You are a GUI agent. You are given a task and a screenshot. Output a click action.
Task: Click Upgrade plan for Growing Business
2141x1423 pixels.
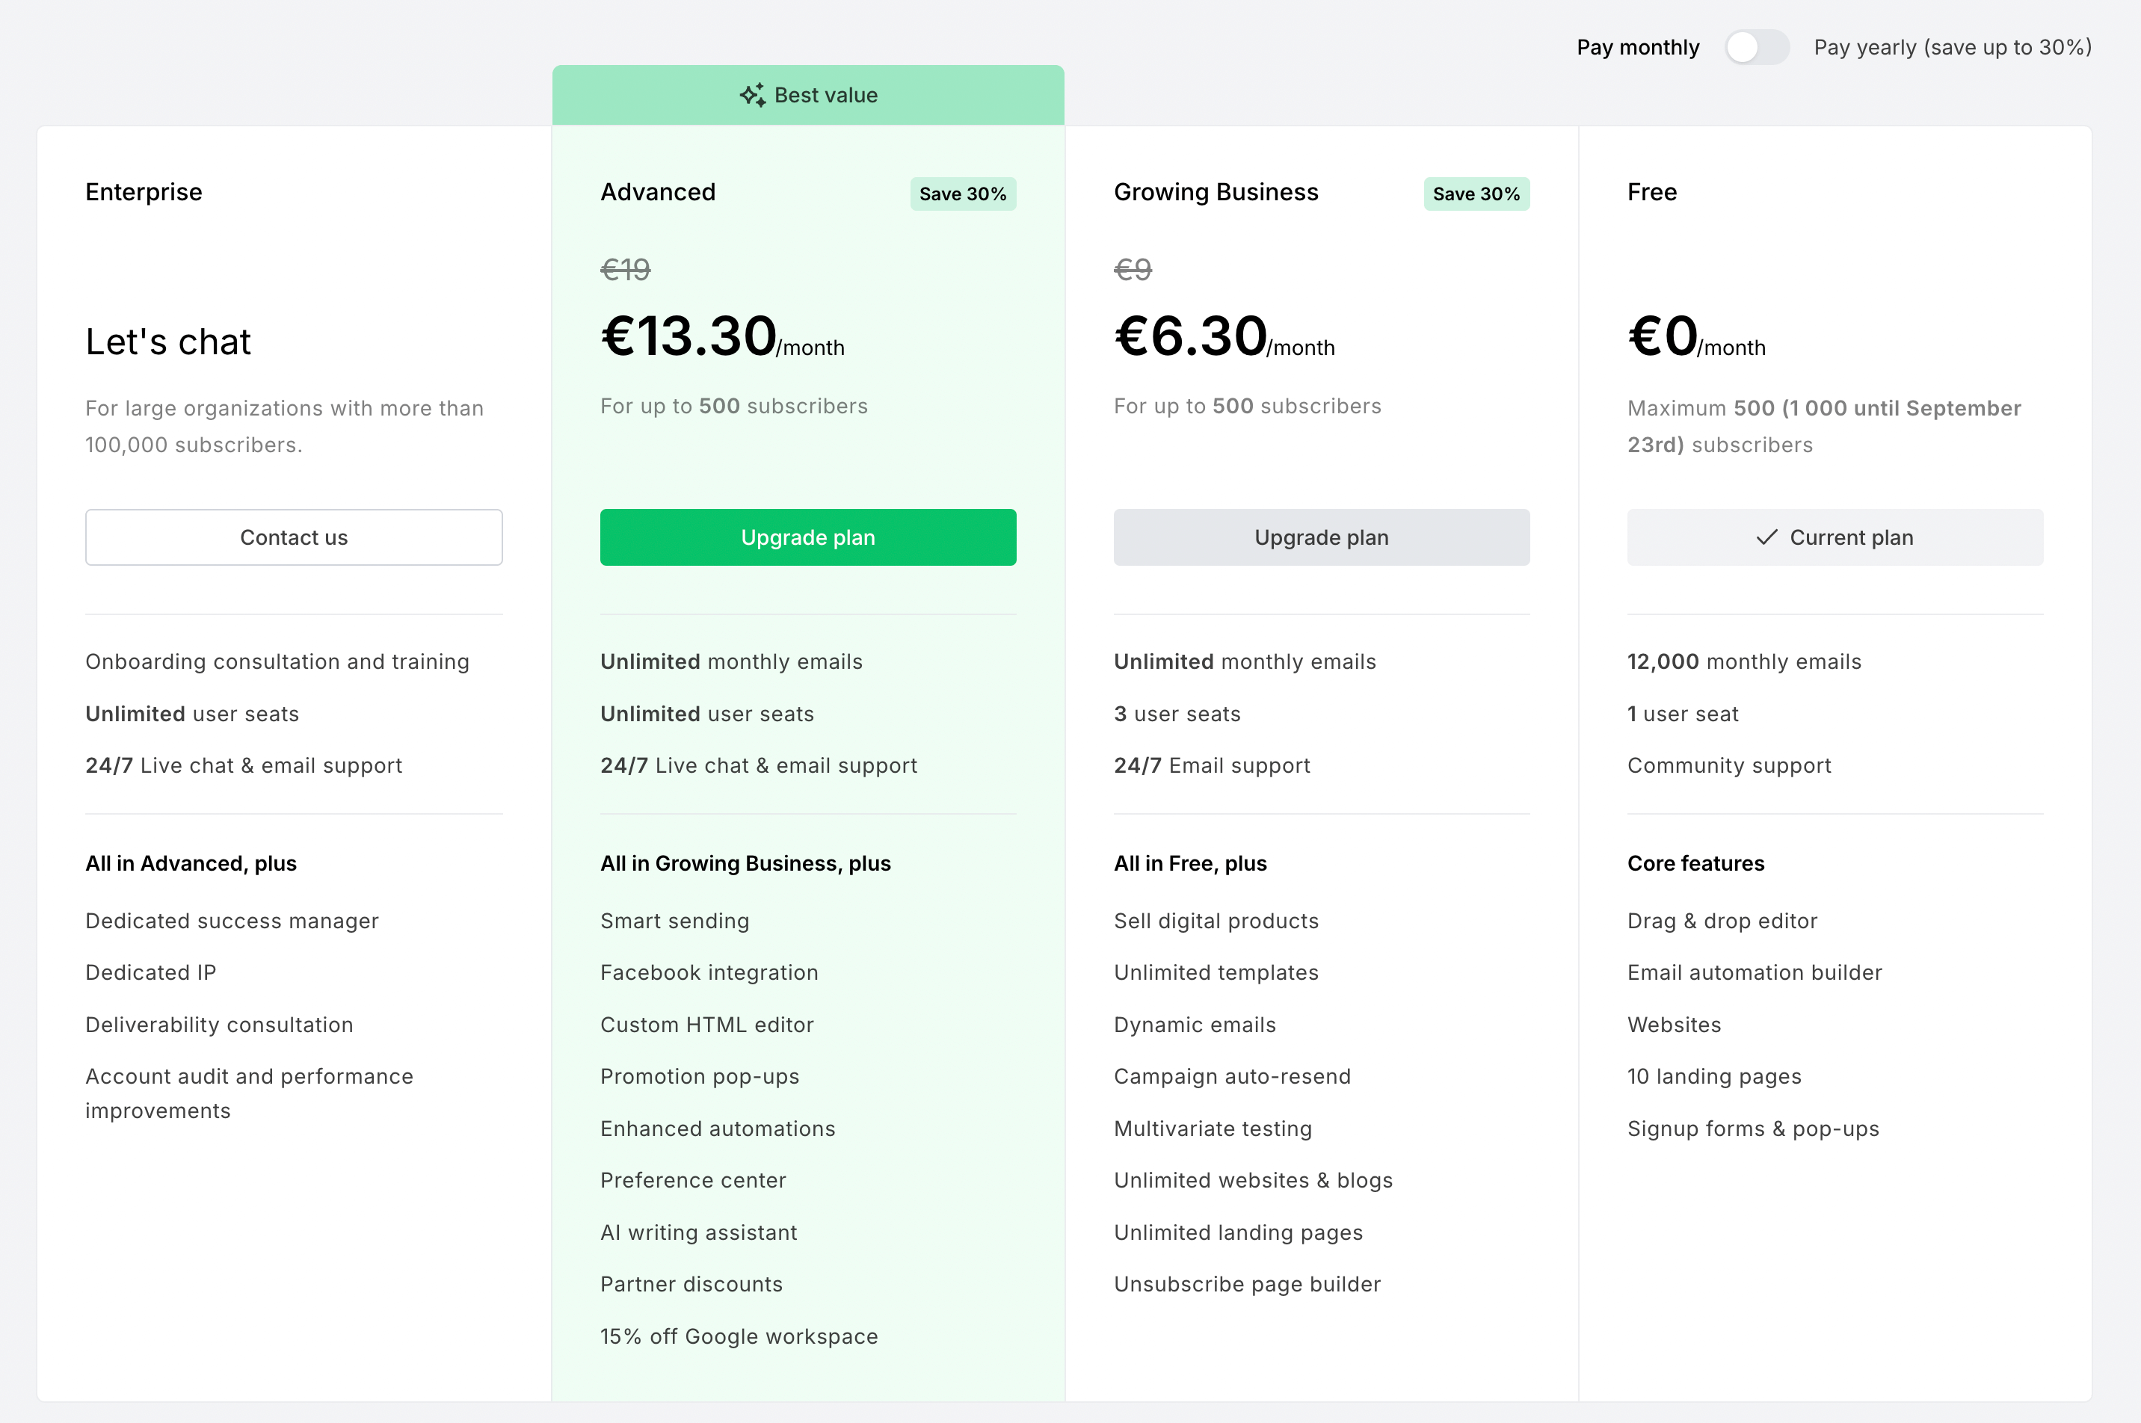pyautogui.click(x=1322, y=537)
